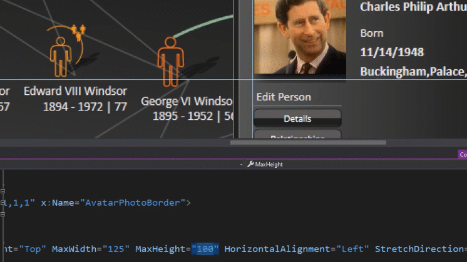
Task: Click the birth date 11/14/1948
Action: [392, 52]
